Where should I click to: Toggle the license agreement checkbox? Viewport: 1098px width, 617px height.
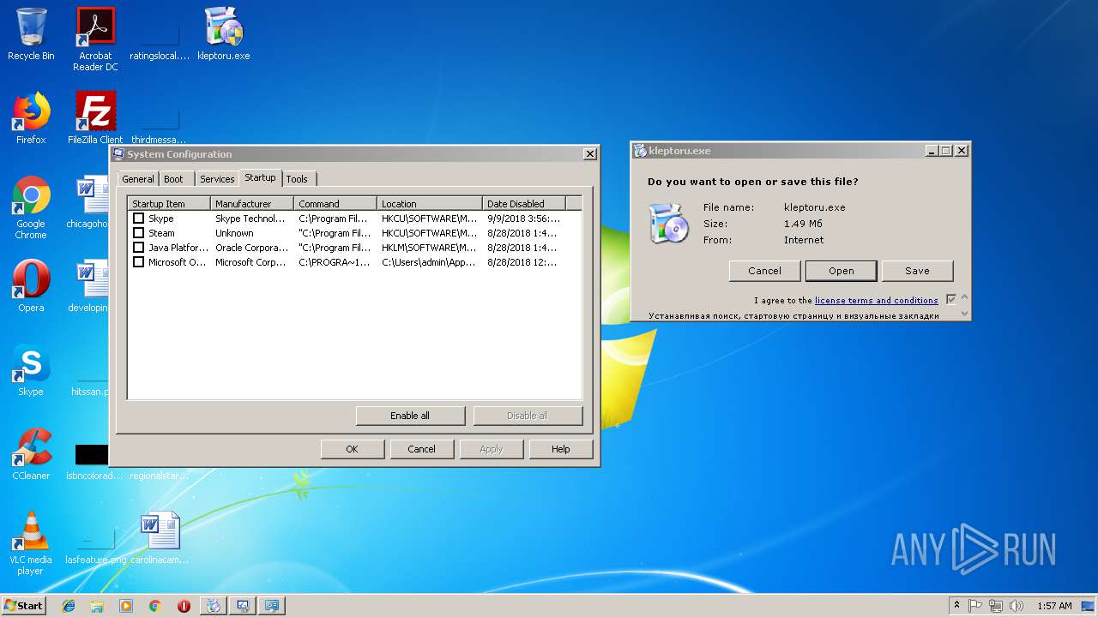click(x=950, y=300)
